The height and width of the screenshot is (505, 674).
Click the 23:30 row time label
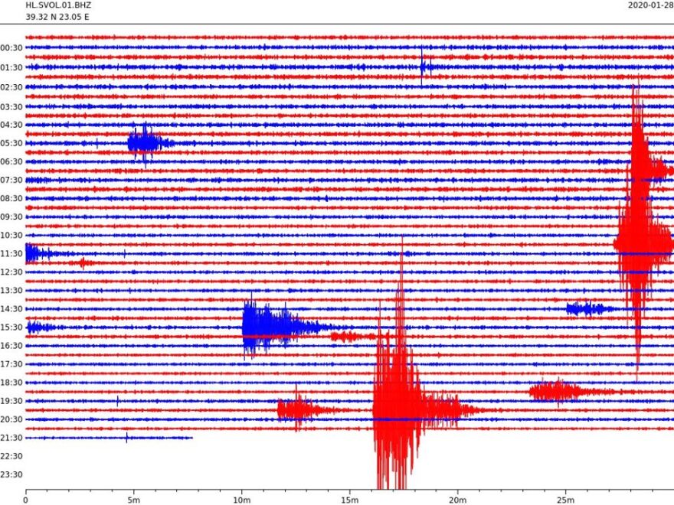[x=11, y=474]
